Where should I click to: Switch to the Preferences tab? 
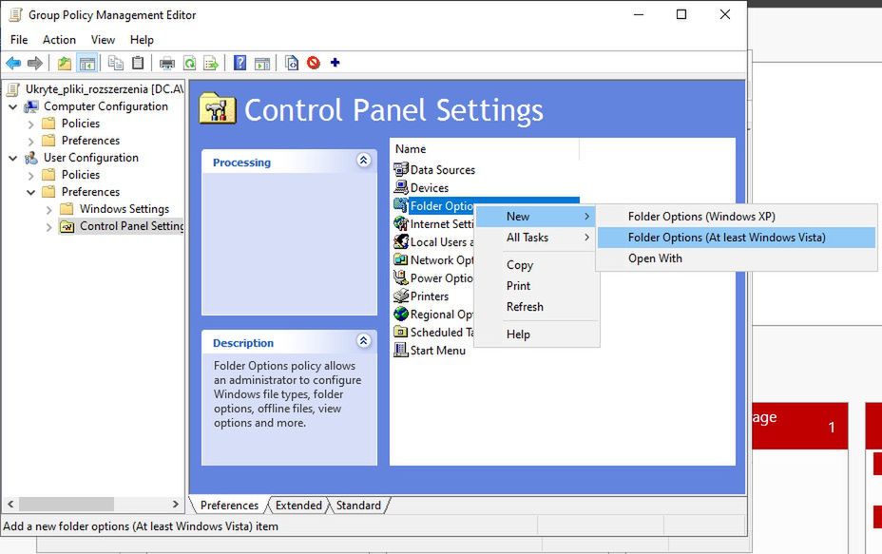[x=229, y=506]
